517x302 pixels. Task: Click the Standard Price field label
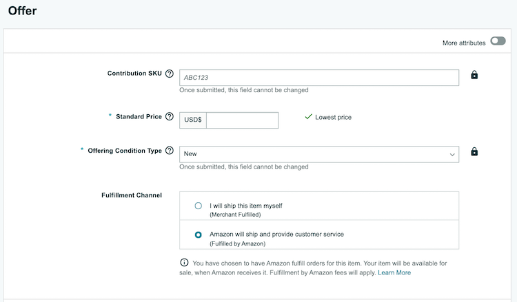(139, 117)
